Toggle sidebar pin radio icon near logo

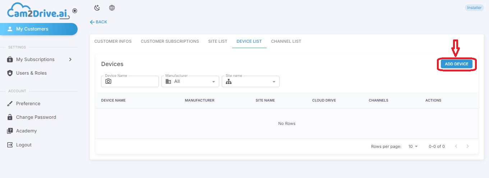click(75, 11)
